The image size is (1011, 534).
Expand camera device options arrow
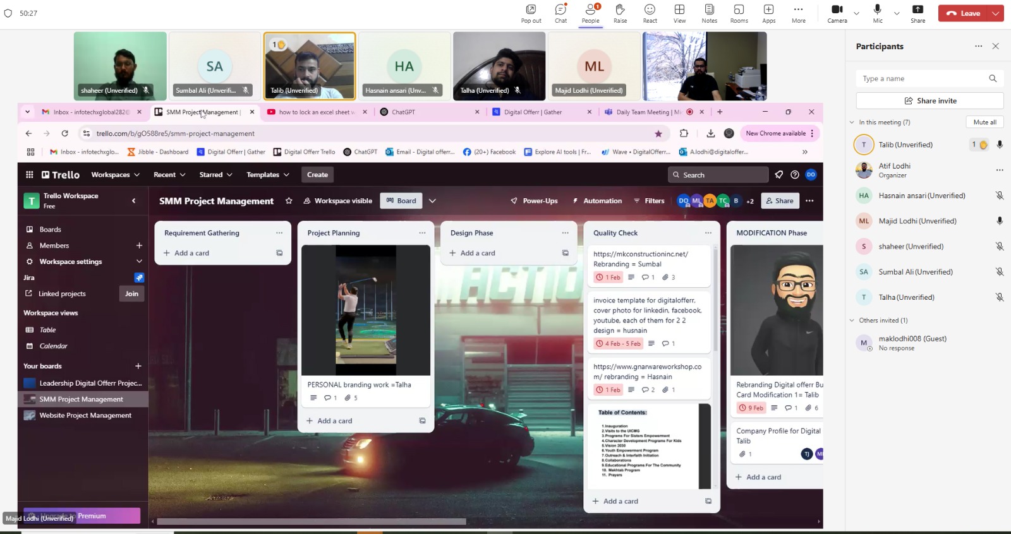[856, 13]
